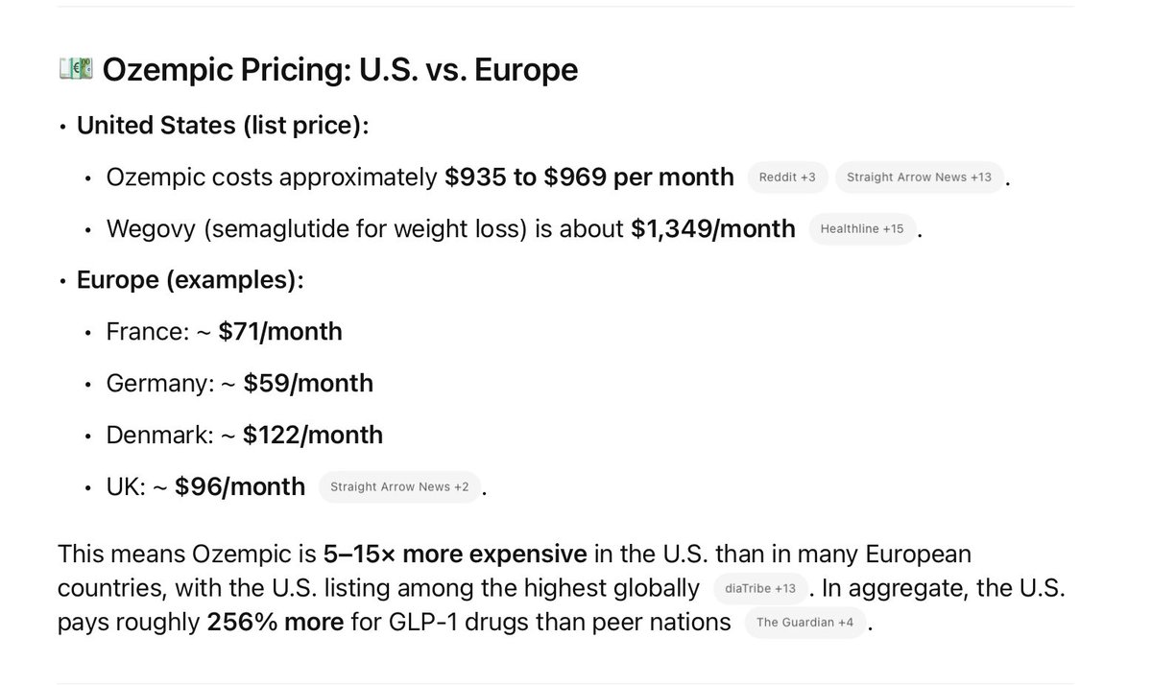Click the words GLP-1 drugs in the paragraph
Screen dimensions: 1152x685
pyautogui.click(x=447, y=622)
